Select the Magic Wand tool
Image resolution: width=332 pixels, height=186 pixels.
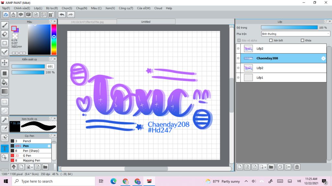[5, 120]
